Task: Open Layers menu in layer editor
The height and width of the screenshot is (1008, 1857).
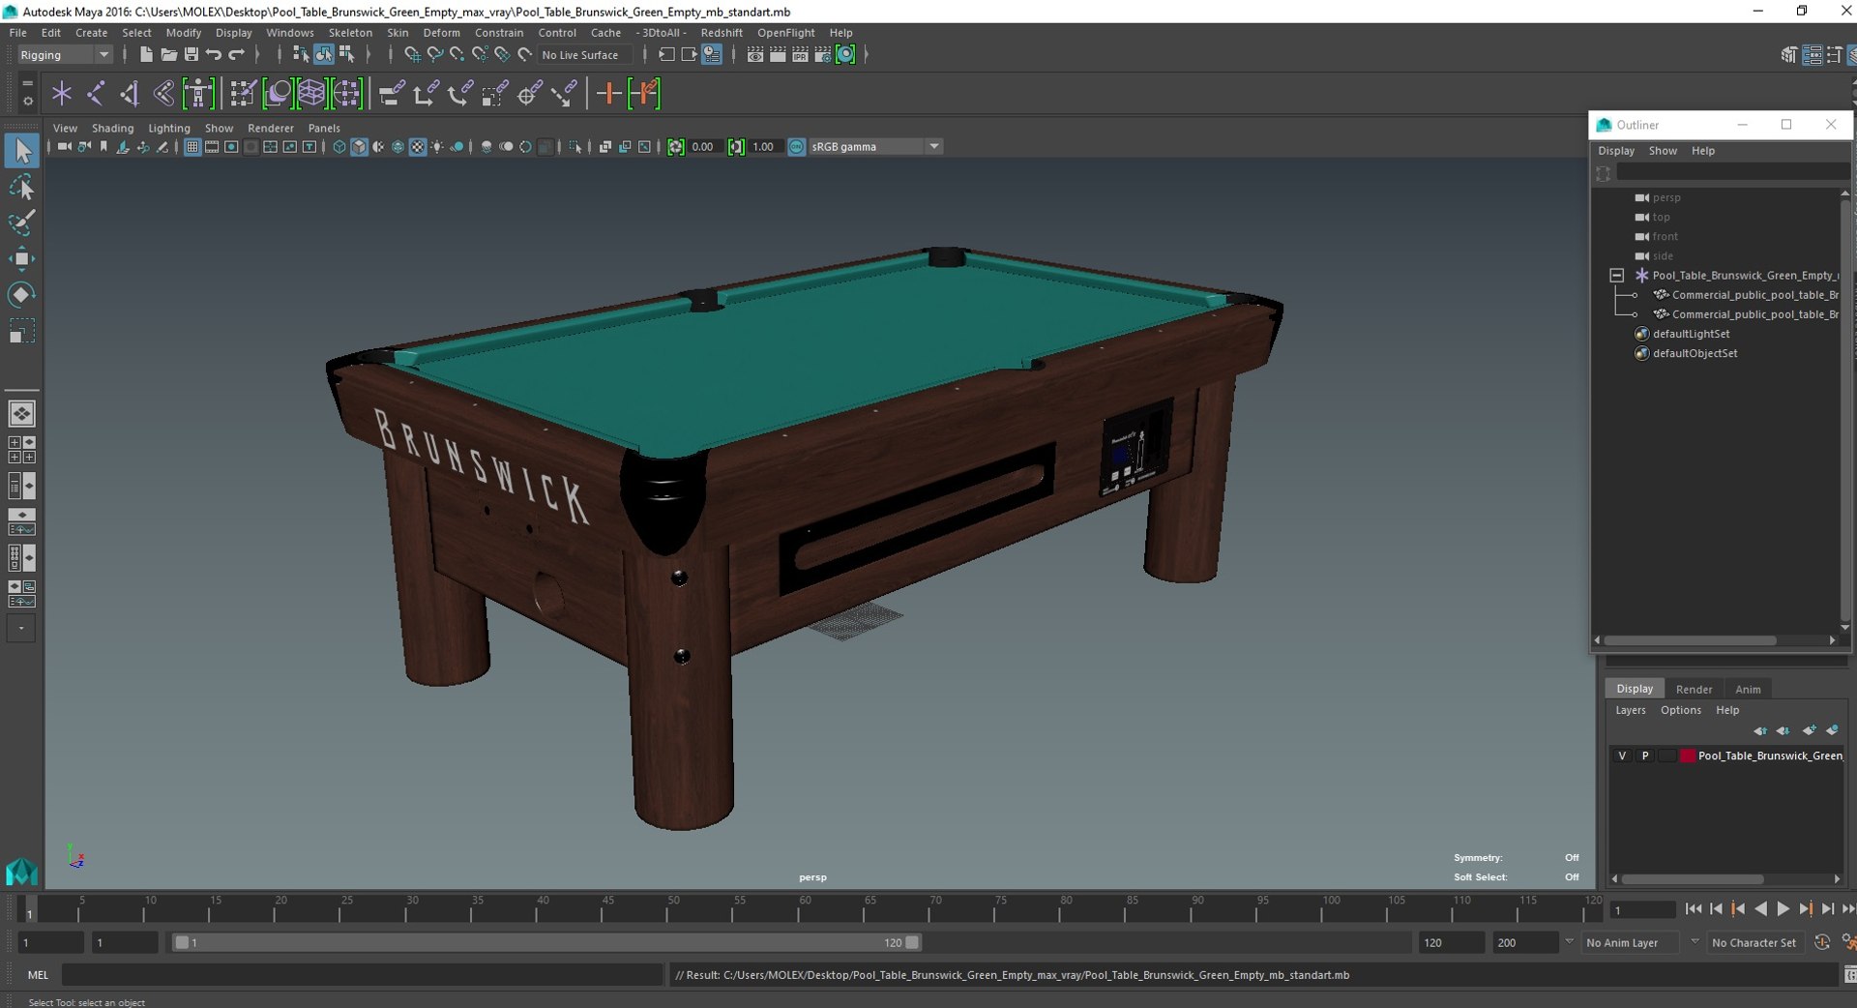Action: [x=1630, y=710]
